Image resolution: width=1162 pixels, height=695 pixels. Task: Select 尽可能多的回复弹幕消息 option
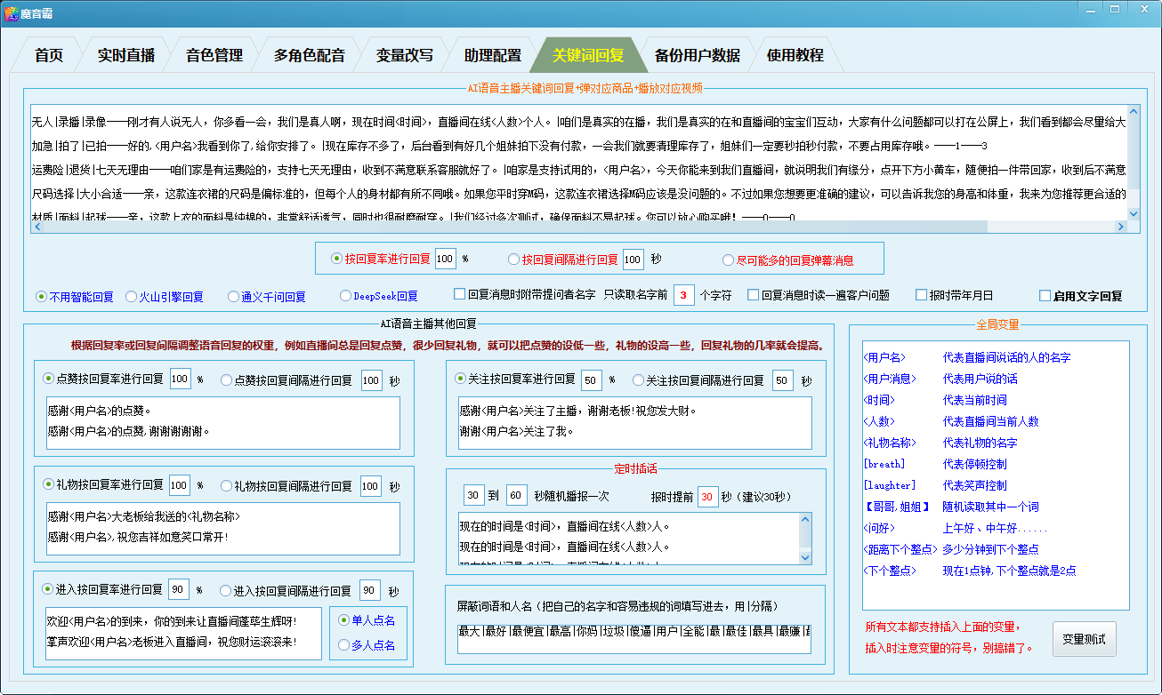[x=728, y=260]
